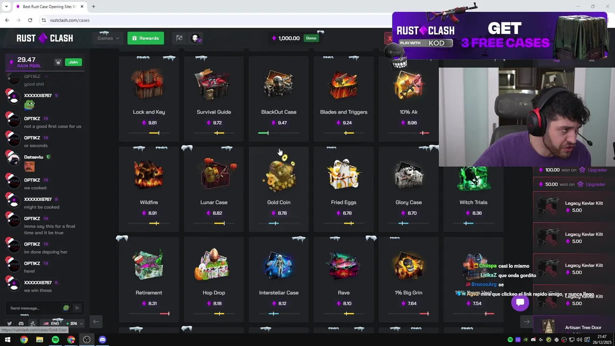
Task: Join the rain pool
Action: [x=73, y=62]
